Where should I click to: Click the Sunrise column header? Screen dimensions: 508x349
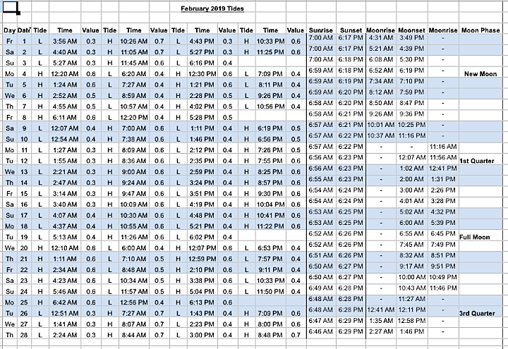[320, 30]
